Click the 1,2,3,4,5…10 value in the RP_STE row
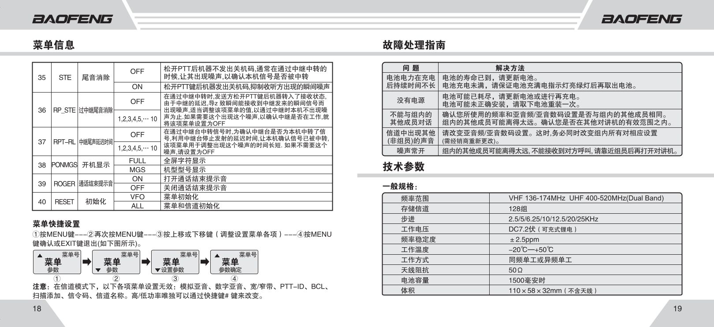714x327 pixels. [x=137, y=119]
